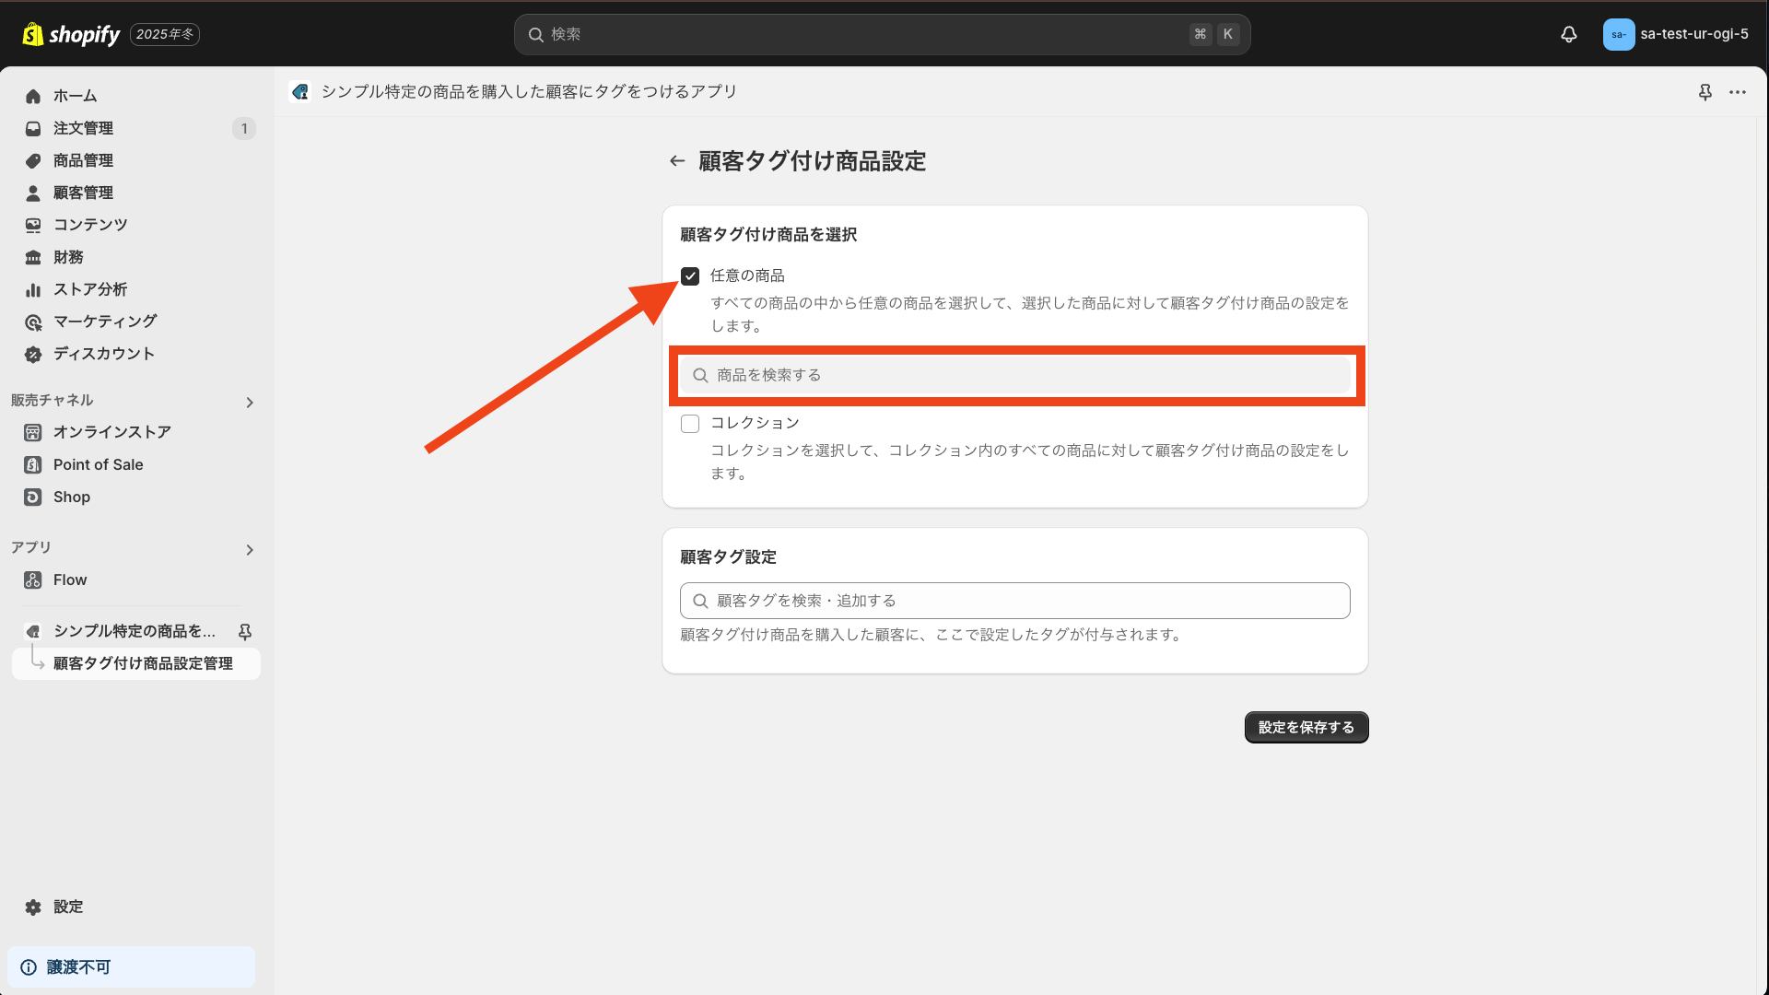Enable the コレクション option

(689, 423)
